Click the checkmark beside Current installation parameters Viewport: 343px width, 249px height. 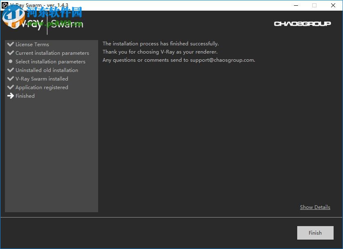click(10, 53)
